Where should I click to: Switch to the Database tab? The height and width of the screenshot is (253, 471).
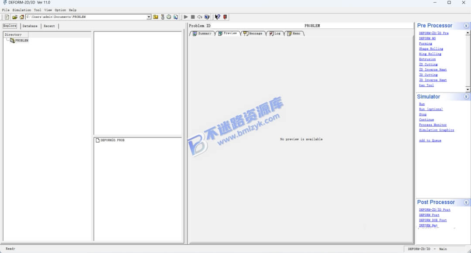point(30,26)
